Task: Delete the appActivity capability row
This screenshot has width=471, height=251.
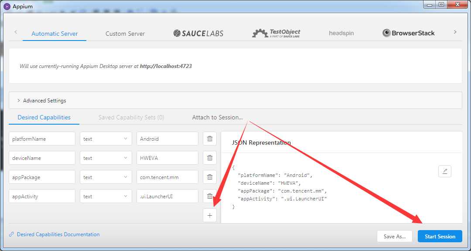Action: [210, 197]
